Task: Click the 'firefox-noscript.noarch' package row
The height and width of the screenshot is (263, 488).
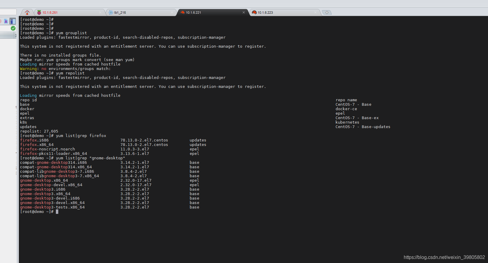Action: 109,149
